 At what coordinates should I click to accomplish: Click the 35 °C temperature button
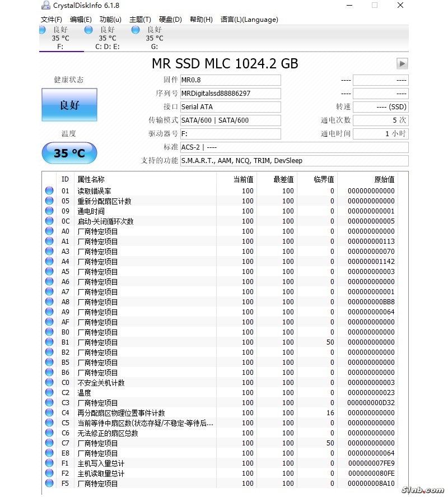coord(69,153)
